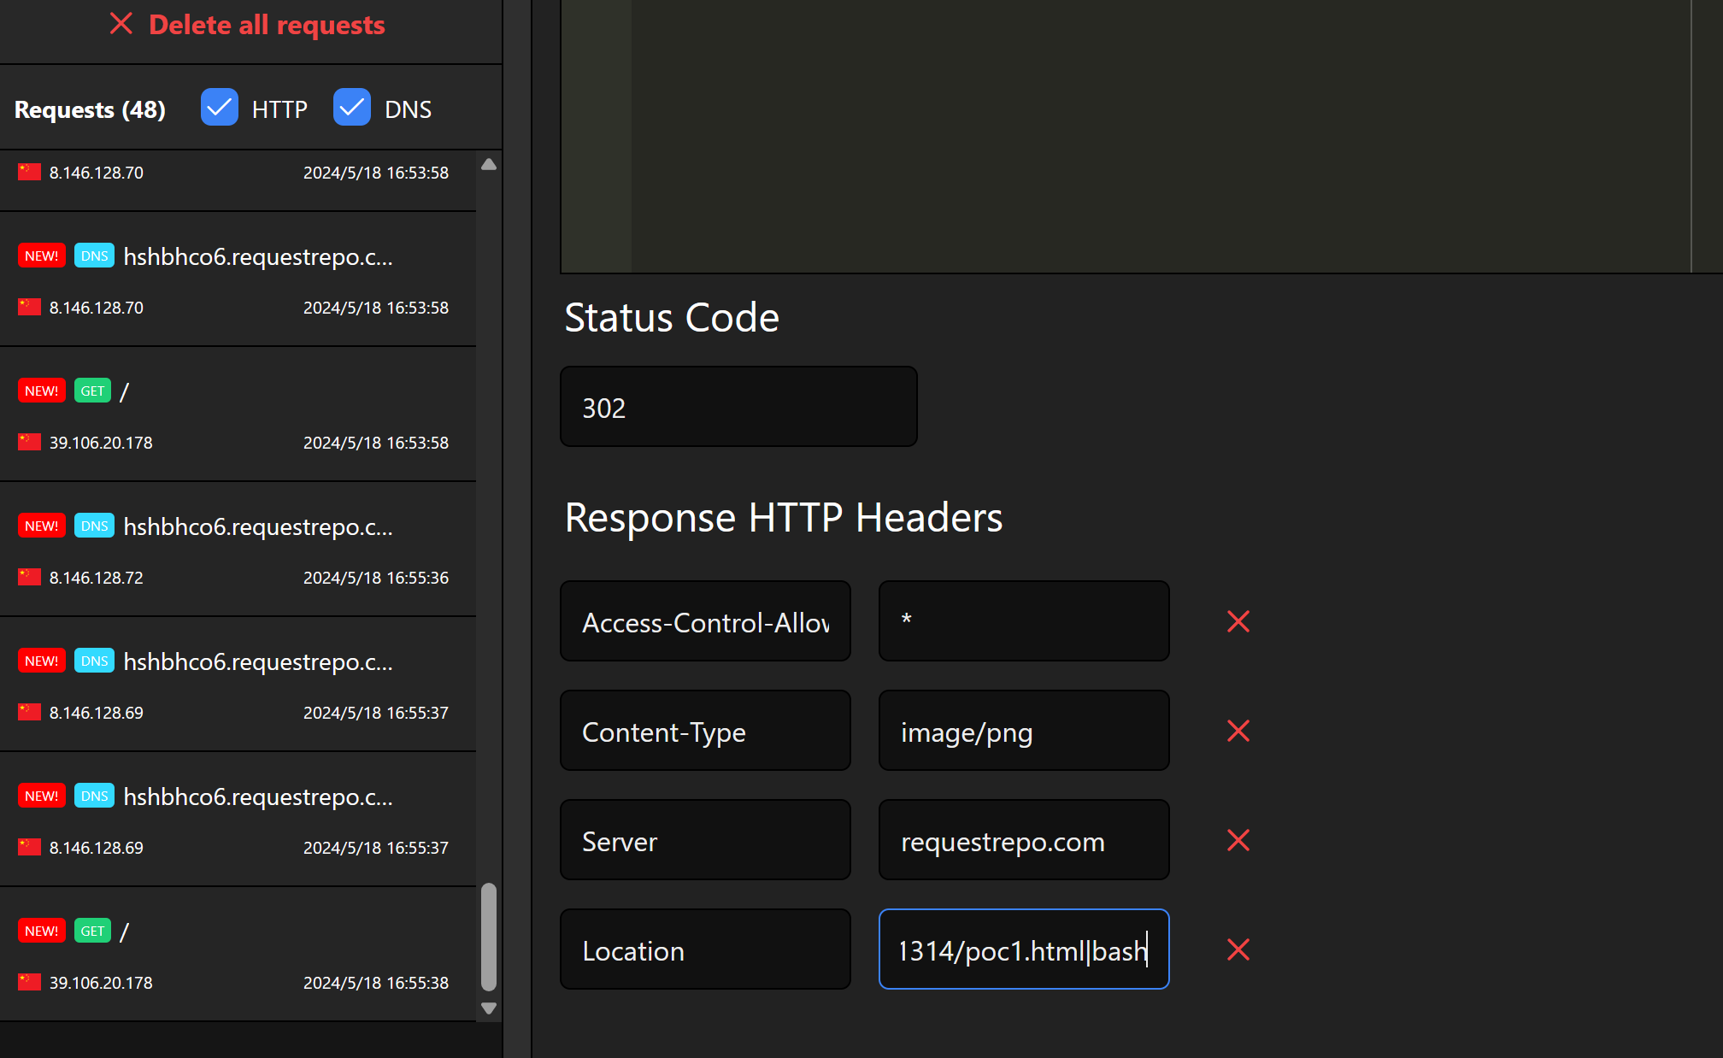Screen dimensions: 1723x1058
Task: Click China flag next to 8.146.128.72
Action: click(29, 577)
